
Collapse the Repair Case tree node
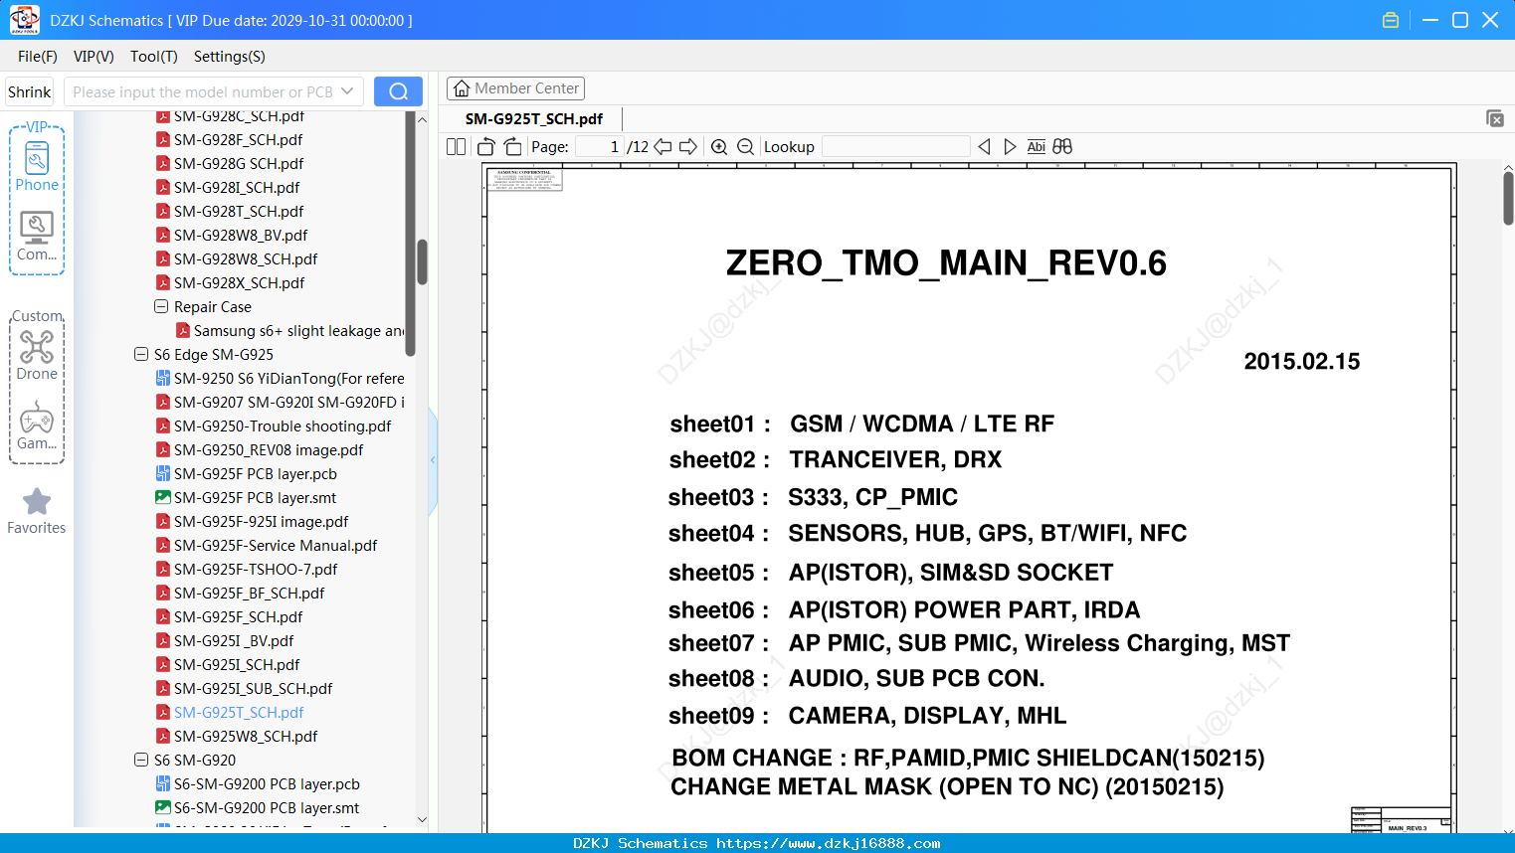pos(161,307)
